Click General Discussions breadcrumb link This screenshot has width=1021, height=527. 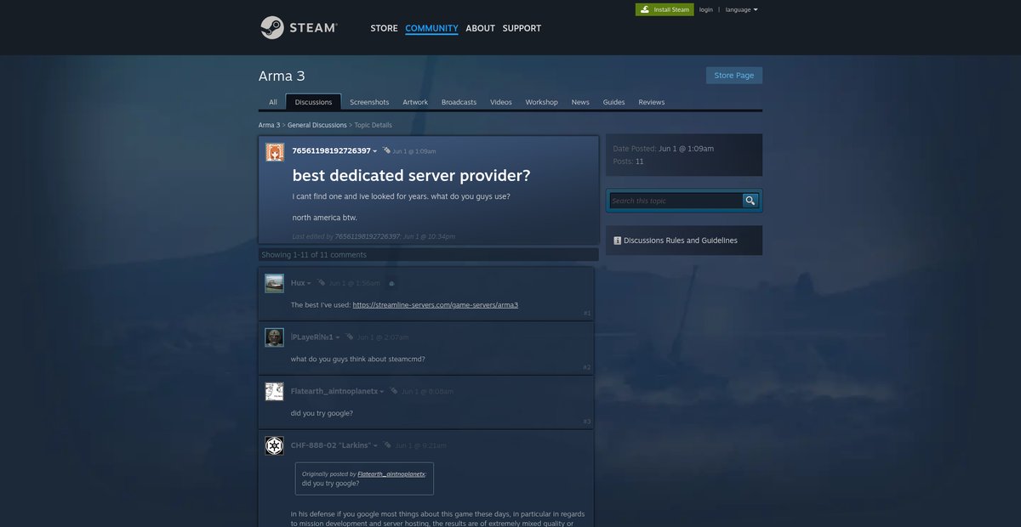[317, 125]
